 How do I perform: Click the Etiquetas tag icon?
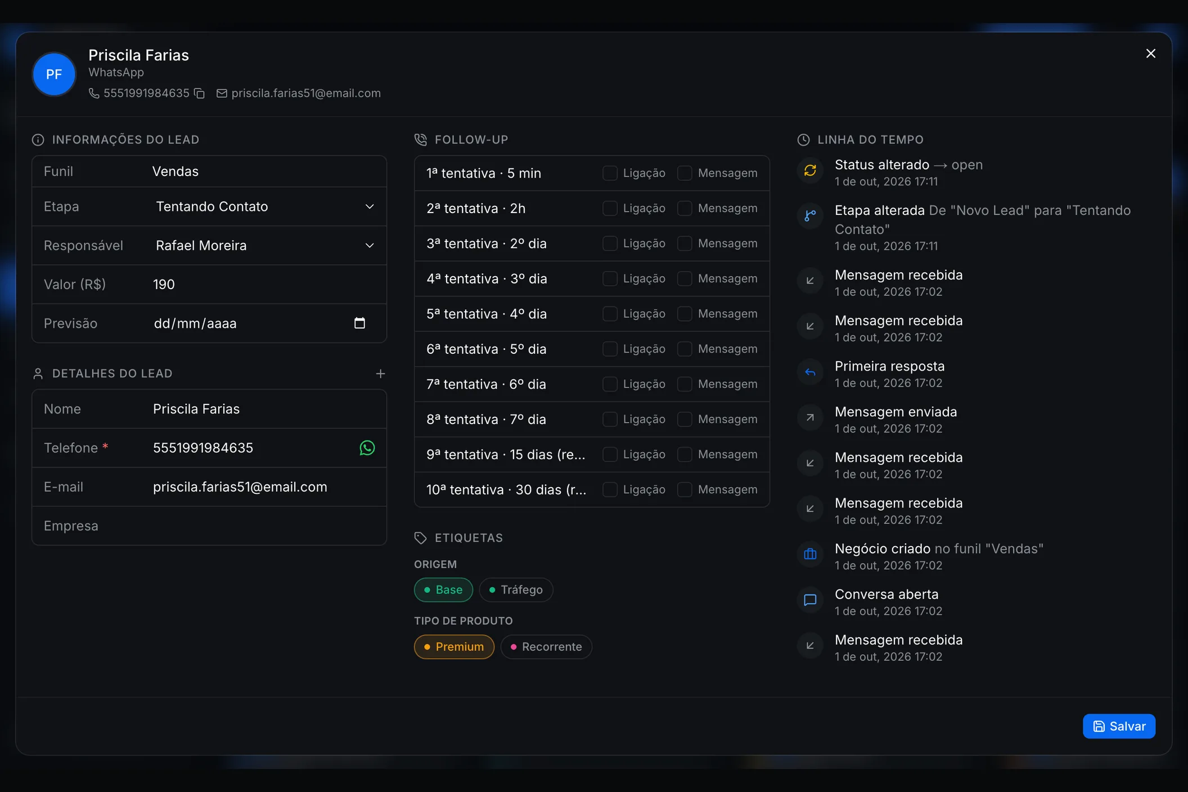[x=420, y=538]
